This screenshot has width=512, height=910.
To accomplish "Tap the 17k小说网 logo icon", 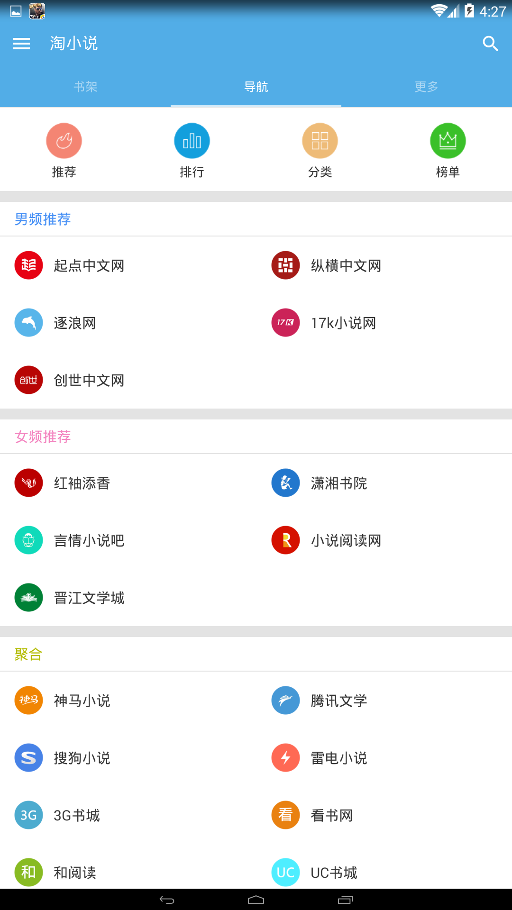I will pos(285,323).
